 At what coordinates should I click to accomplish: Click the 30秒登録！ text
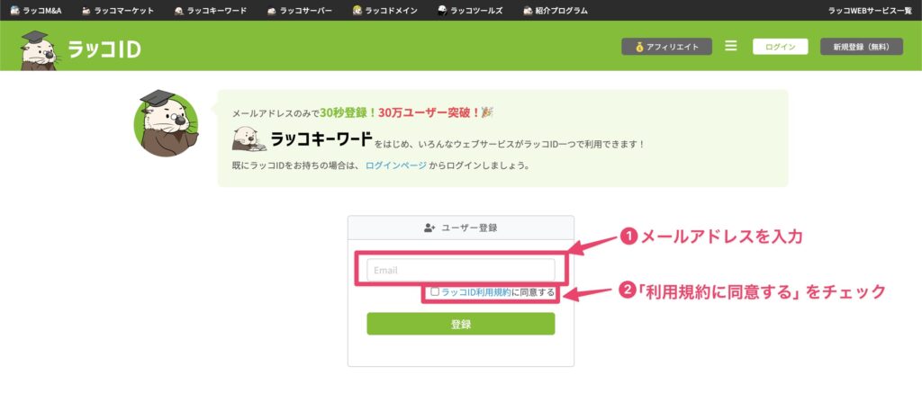point(348,112)
